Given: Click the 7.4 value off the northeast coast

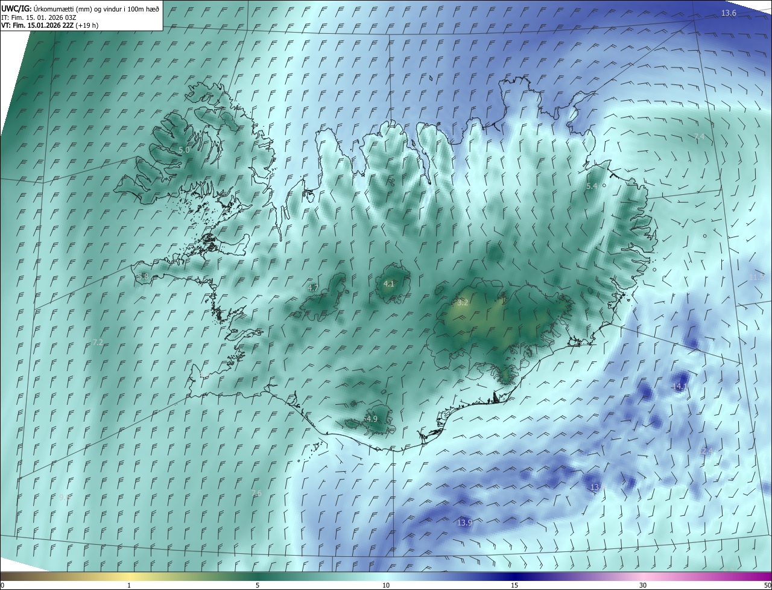Looking at the screenshot, I should click(x=699, y=137).
